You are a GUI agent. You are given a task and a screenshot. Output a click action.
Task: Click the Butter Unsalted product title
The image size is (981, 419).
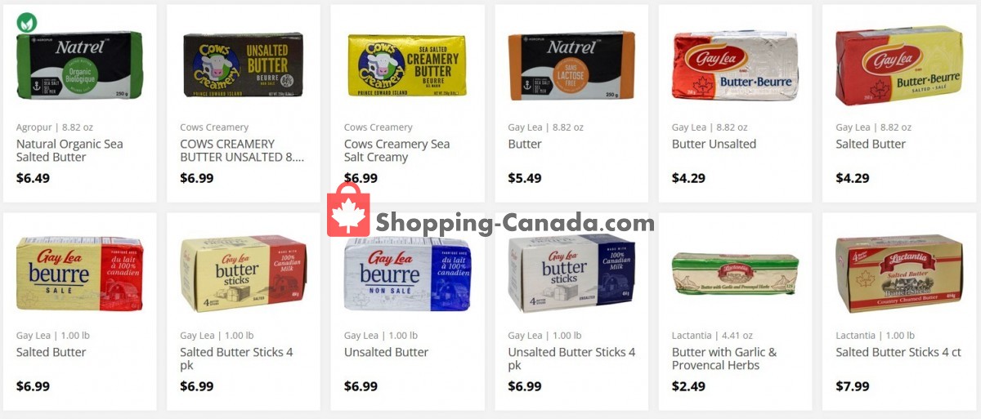click(x=714, y=144)
